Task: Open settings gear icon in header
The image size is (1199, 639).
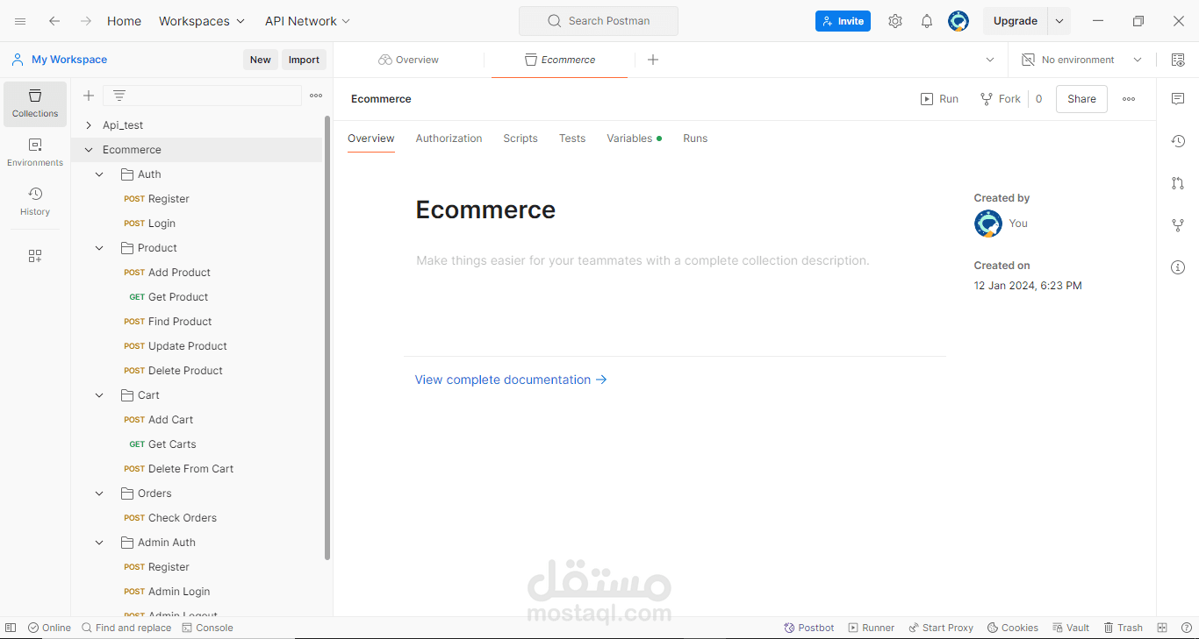Action: (894, 21)
